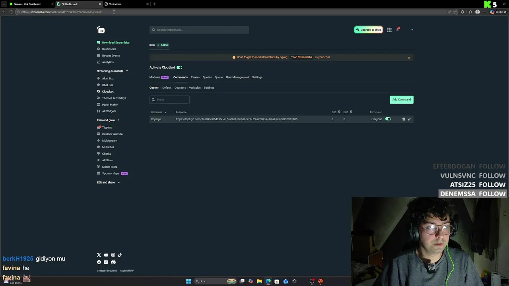Open a new browser tab with plus
The image size is (509, 286).
pyautogui.click(x=155, y=4)
